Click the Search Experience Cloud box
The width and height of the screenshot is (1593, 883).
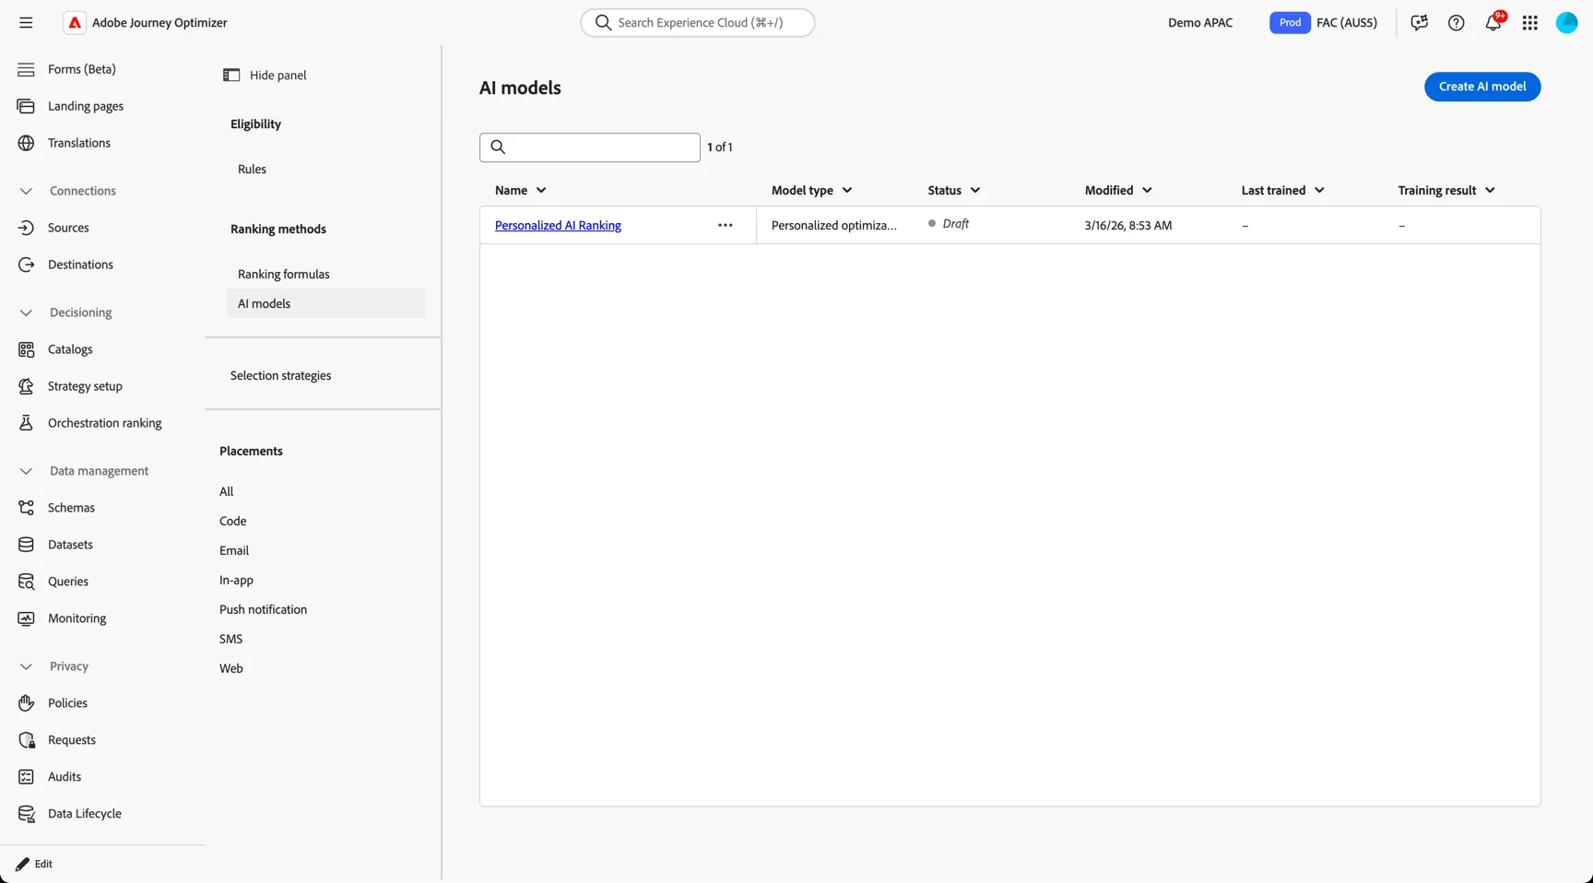(698, 23)
